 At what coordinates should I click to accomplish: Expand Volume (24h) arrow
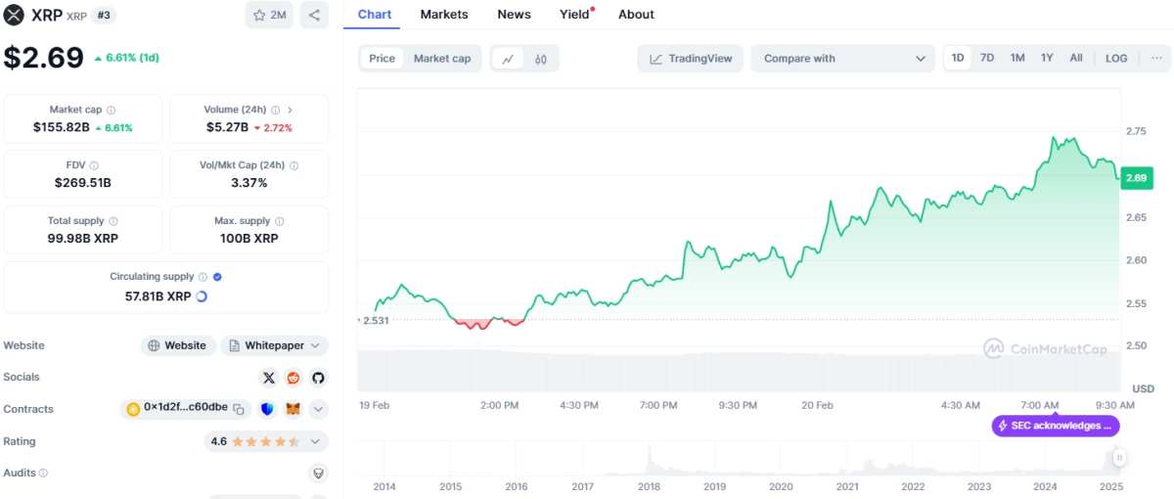(x=290, y=111)
